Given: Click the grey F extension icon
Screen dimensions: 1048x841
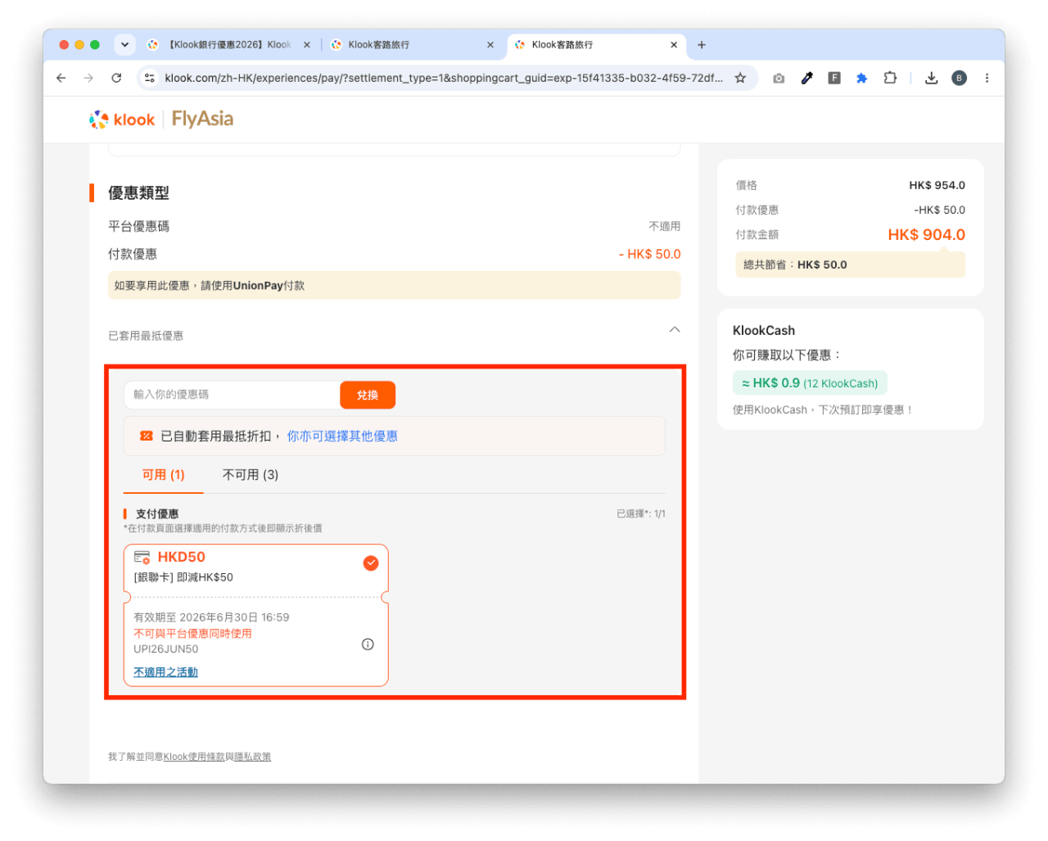Looking at the screenshot, I should (834, 78).
